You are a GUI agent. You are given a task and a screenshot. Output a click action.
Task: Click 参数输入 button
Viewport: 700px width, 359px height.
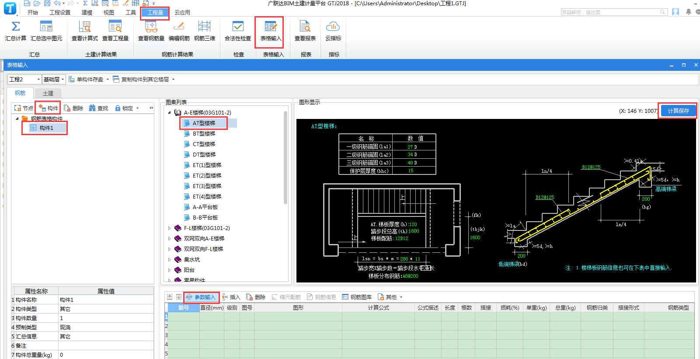(x=201, y=297)
